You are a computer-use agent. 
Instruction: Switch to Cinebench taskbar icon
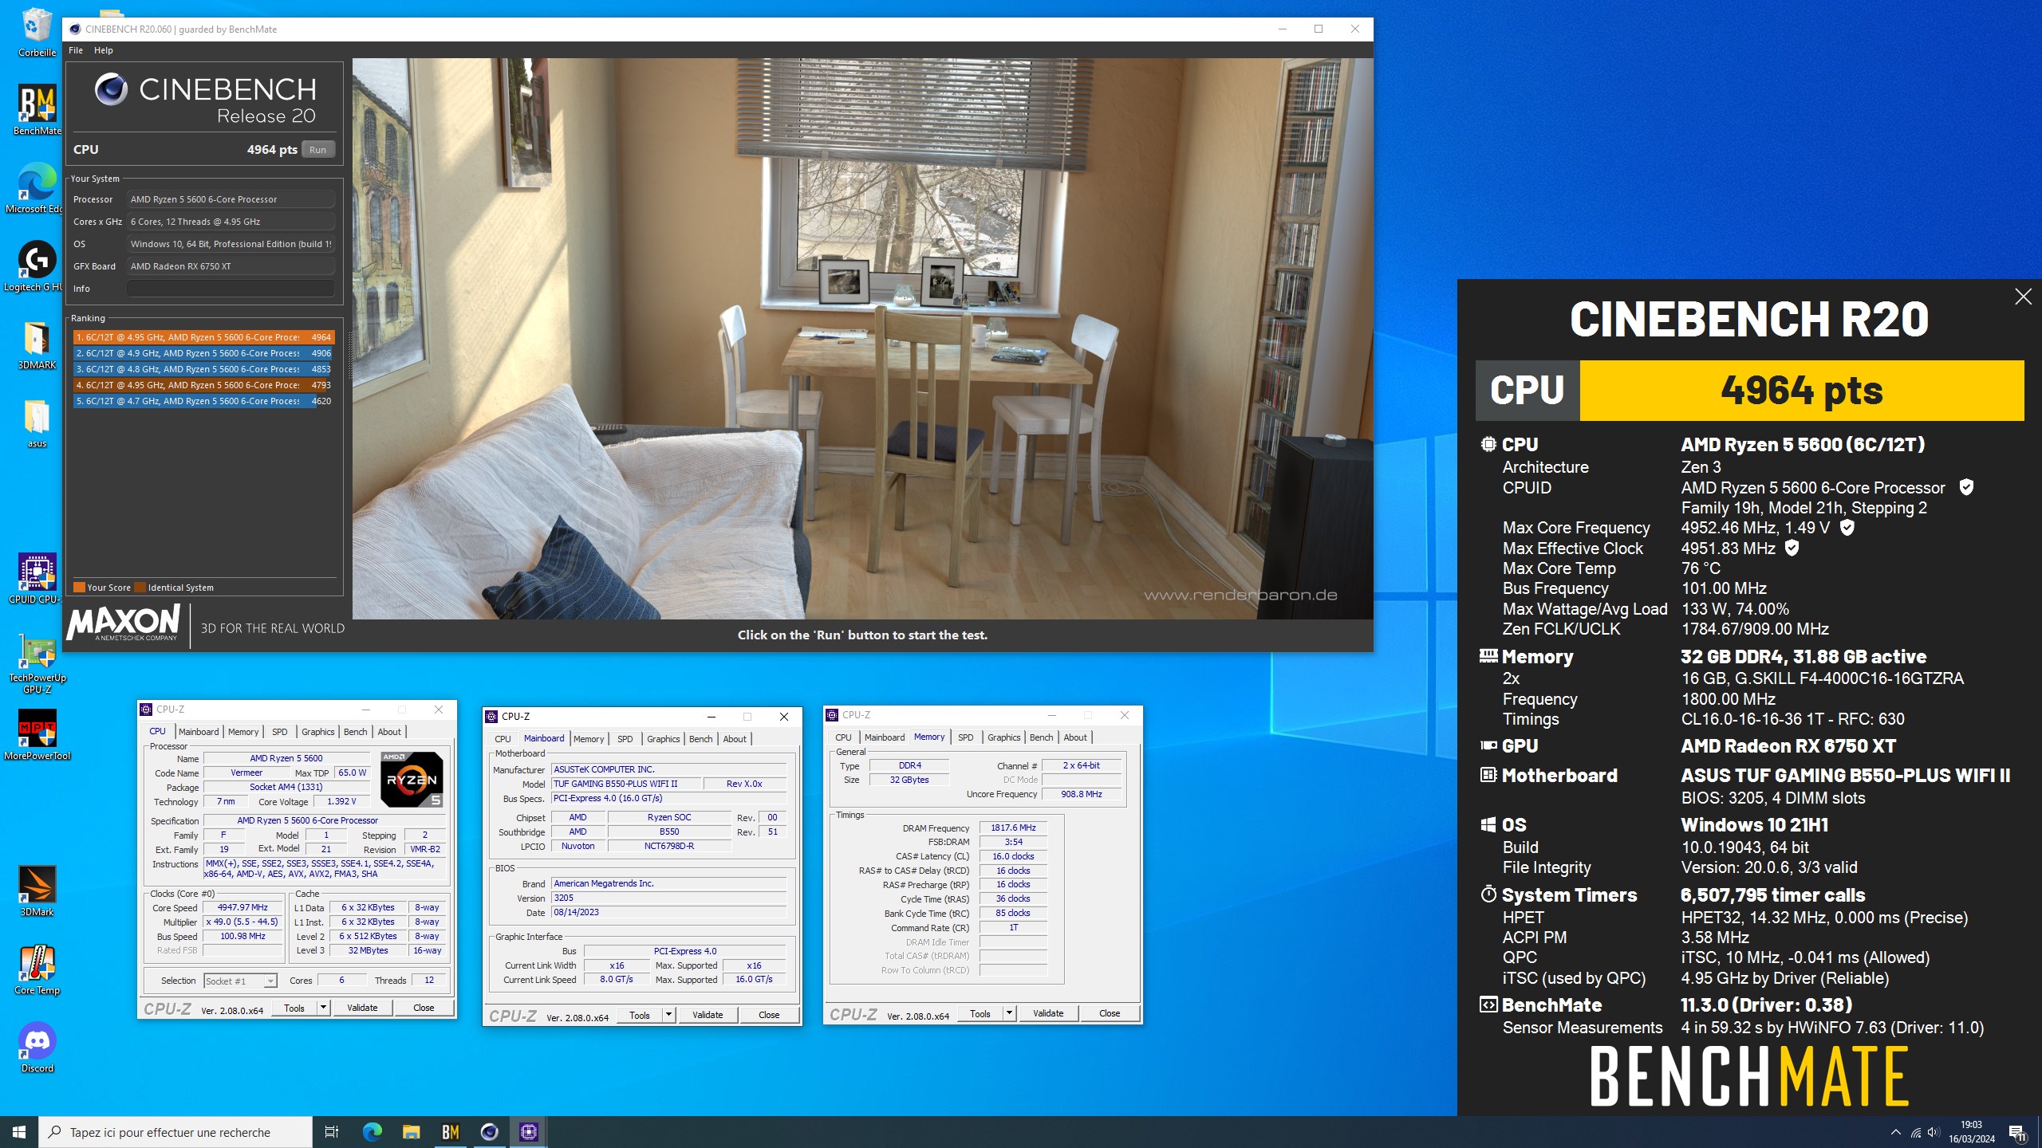[x=489, y=1132]
